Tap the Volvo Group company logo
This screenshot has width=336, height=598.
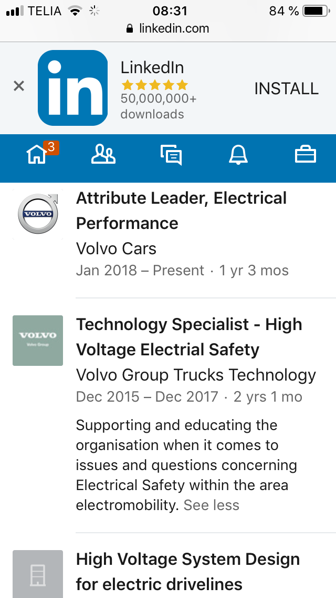pyautogui.click(x=38, y=340)
